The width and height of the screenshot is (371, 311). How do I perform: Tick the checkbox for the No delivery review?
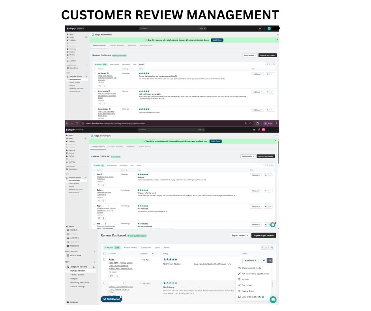105,283
